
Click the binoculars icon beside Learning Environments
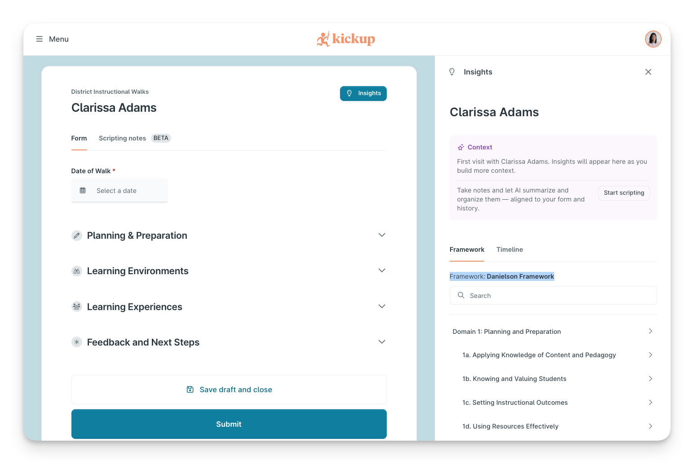77,271
